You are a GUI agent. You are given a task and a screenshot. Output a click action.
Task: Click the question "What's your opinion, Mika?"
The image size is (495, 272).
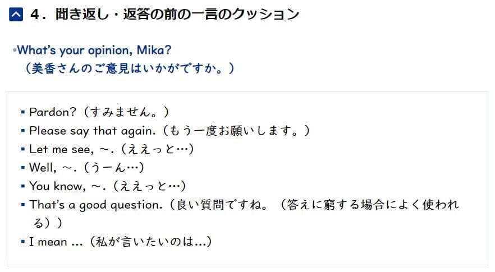[94, 50]
